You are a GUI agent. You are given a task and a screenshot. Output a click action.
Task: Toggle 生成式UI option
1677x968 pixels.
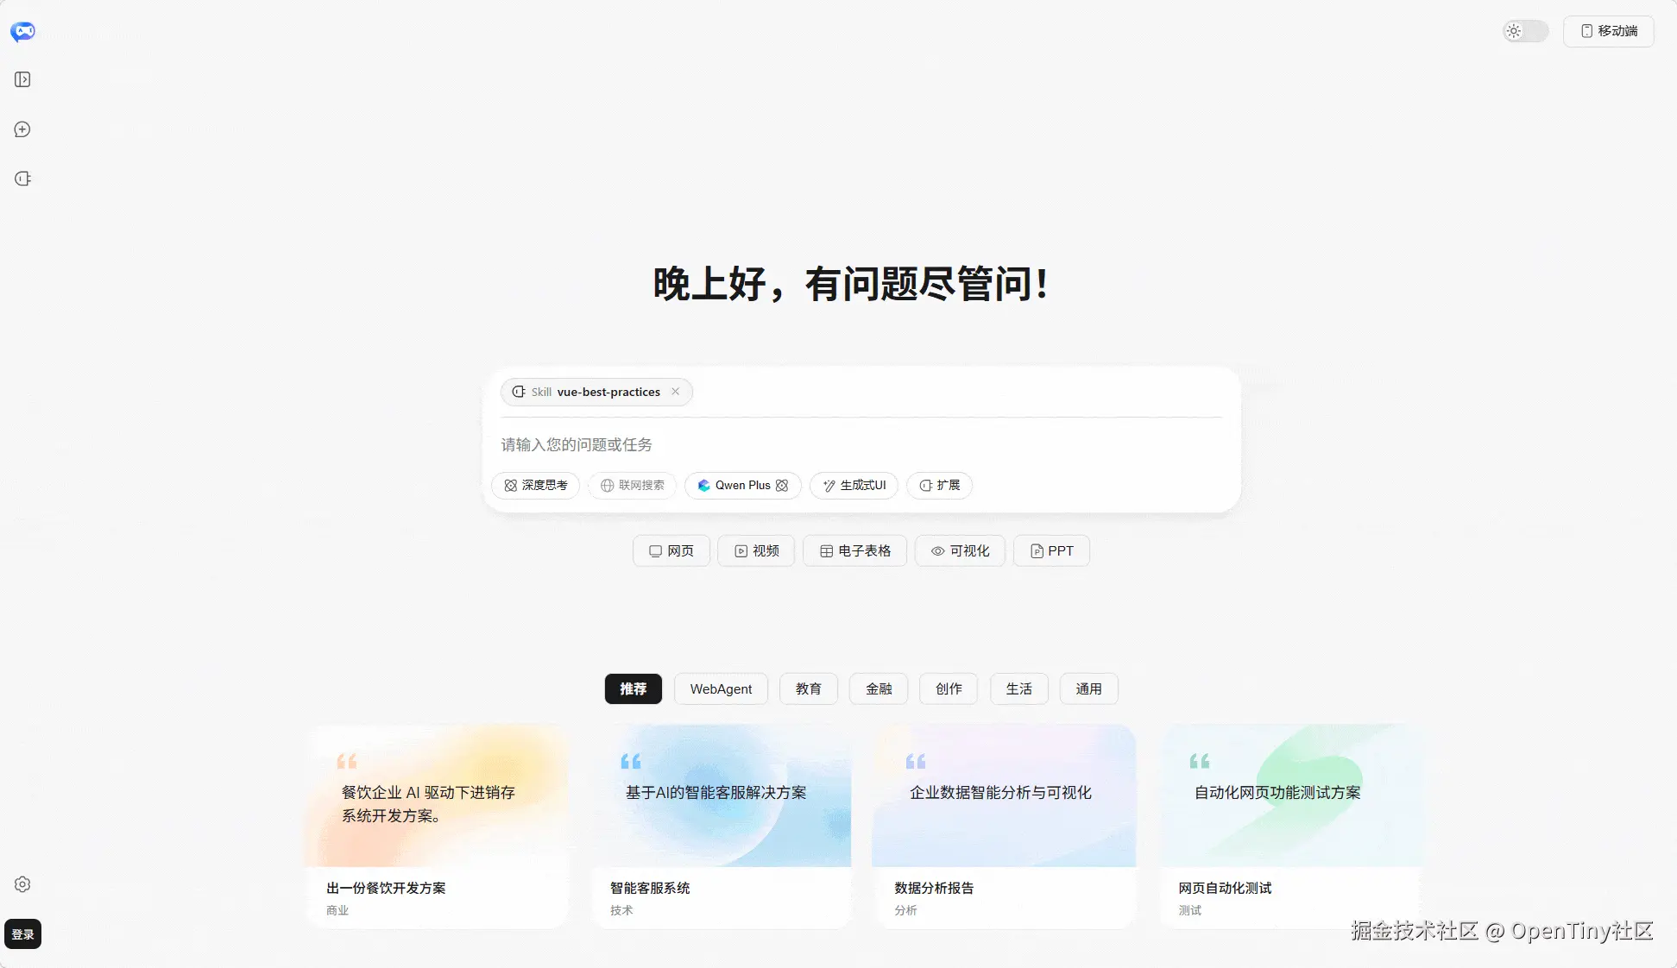click(854, 486)
